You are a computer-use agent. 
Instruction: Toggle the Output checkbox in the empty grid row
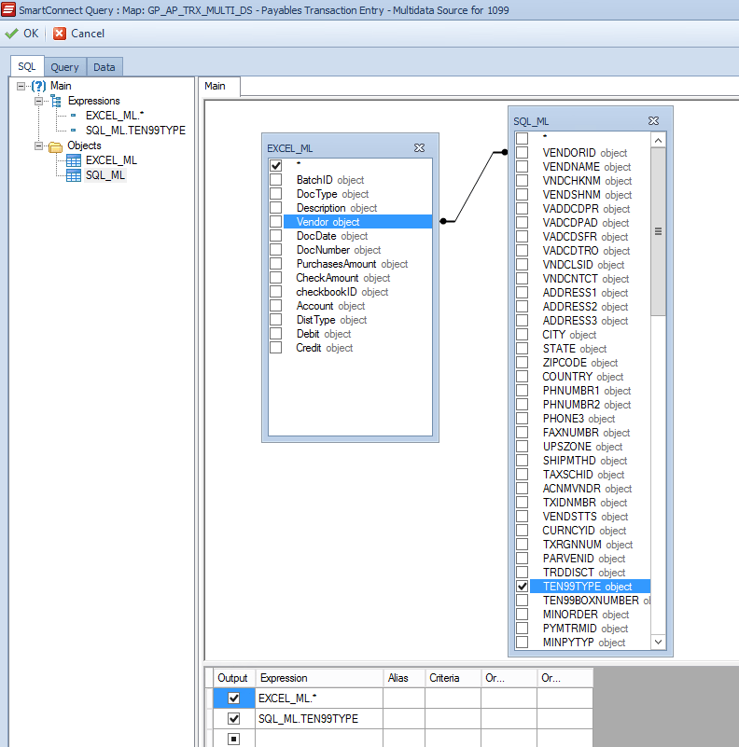tap(233, 739)
